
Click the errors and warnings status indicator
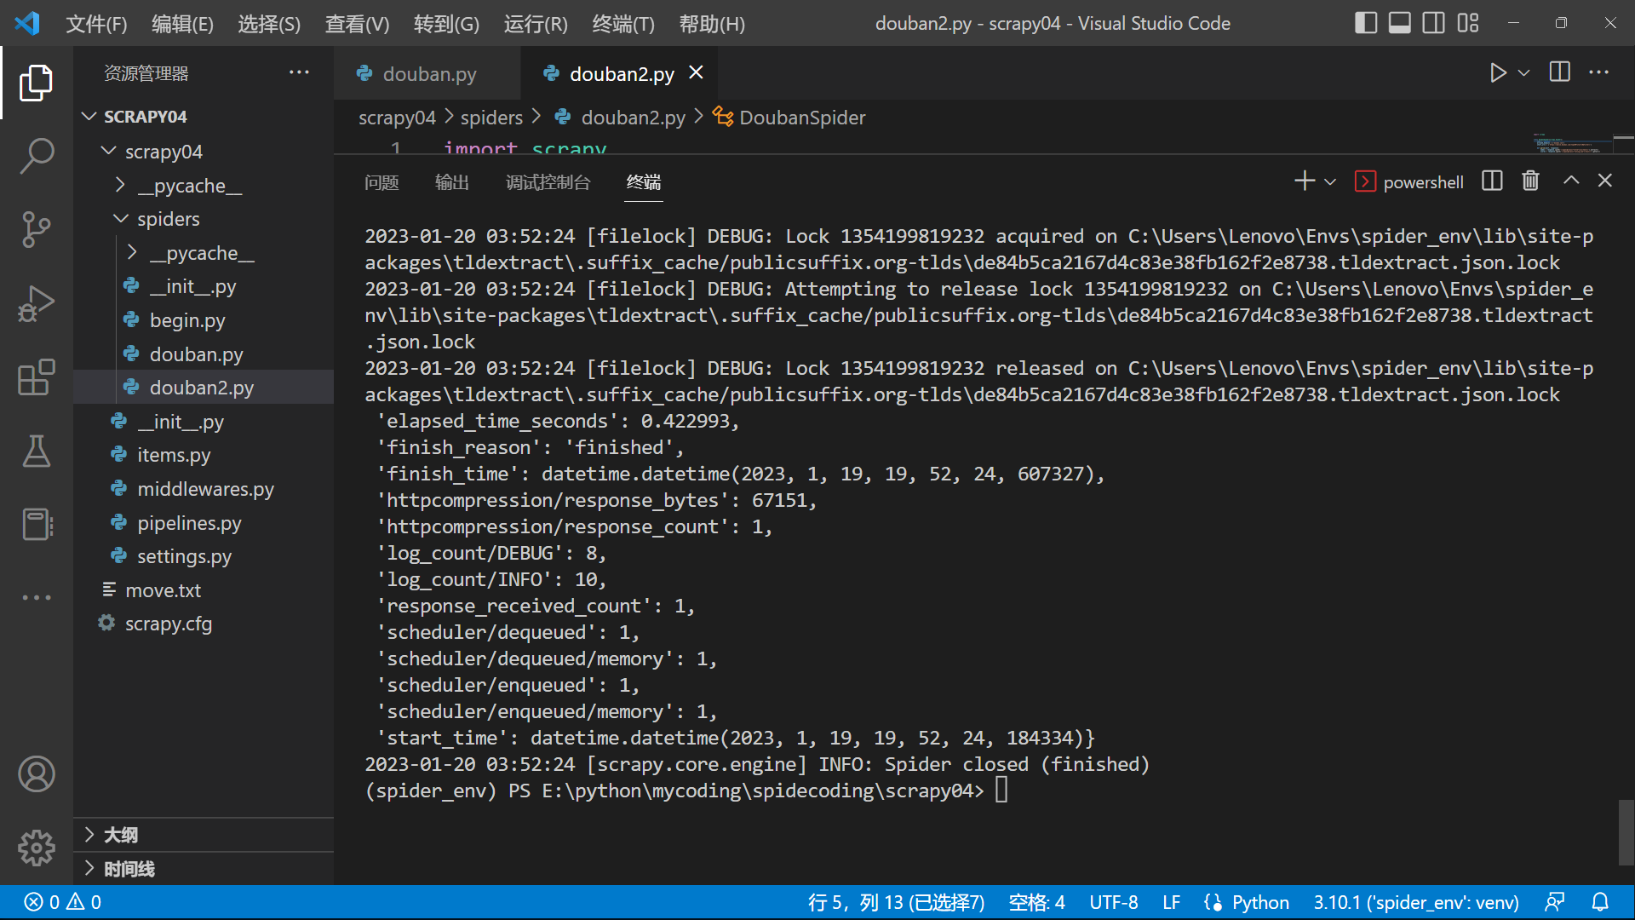63,902
